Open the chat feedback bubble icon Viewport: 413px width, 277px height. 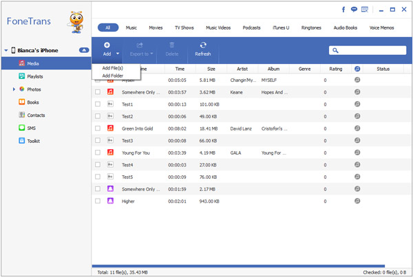pyautogui.click(x=354, y=10)
